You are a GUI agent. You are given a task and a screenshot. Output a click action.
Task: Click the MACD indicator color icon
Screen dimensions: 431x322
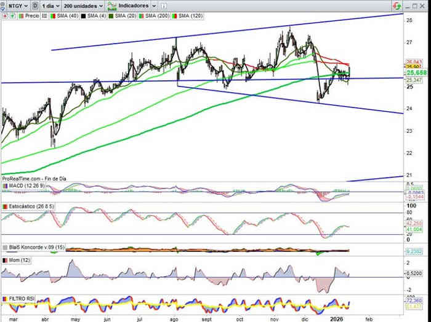(x=5, y=186)
